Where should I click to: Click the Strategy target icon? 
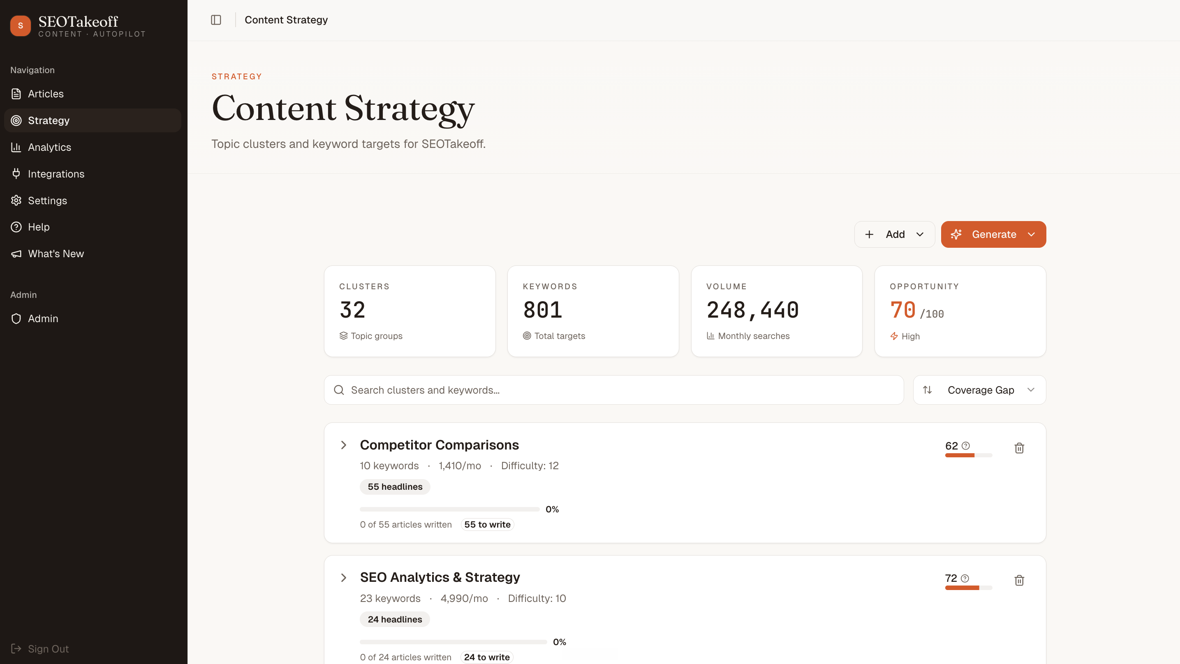click(16, 120)
